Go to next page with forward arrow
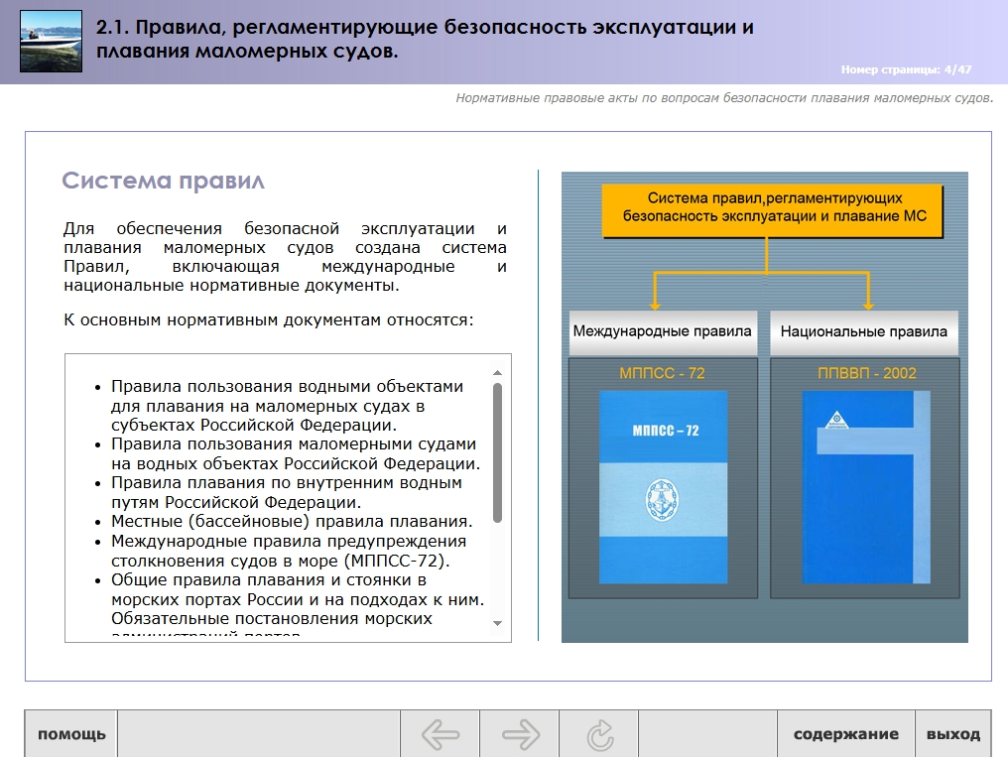This screenshot has width=1008, height=757. pos(520,734)
